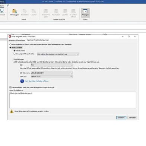
Task: Open the Keine SSD dropdown showing German VSITR
Action: [51, 77]
